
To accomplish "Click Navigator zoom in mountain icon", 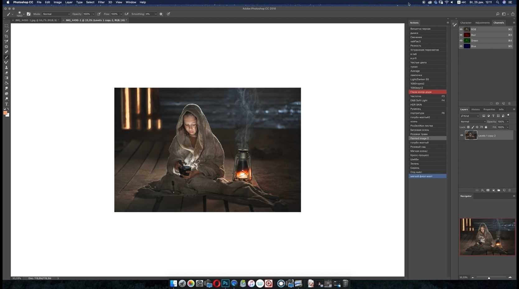I will click(x=510, y=277).
